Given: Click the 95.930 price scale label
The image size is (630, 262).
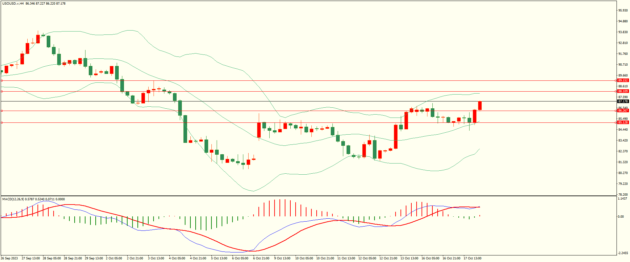Looking at the screenshot, I should pos(623,11).
